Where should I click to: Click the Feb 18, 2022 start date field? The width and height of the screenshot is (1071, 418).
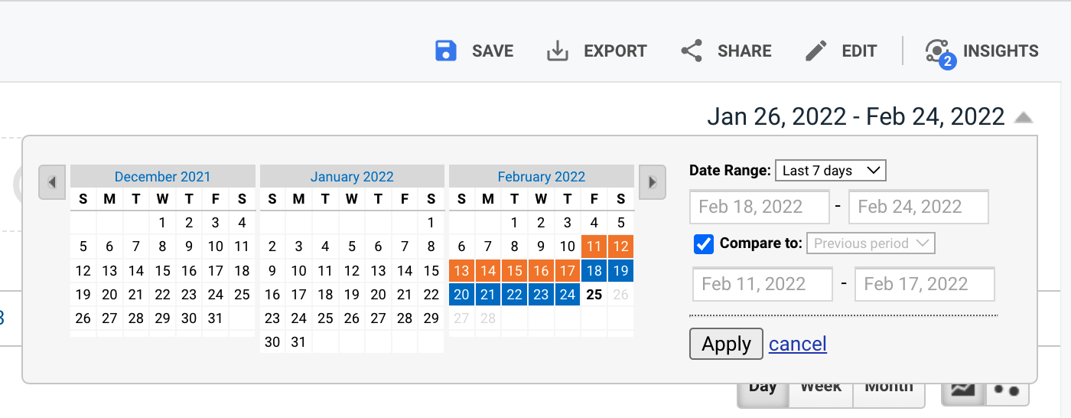[x=760, y=207]
